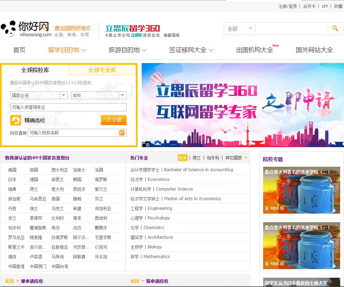Click country link 澳大利亚
Screen dimensions: 344x287
pyautogui.click(x=60, y=170)
